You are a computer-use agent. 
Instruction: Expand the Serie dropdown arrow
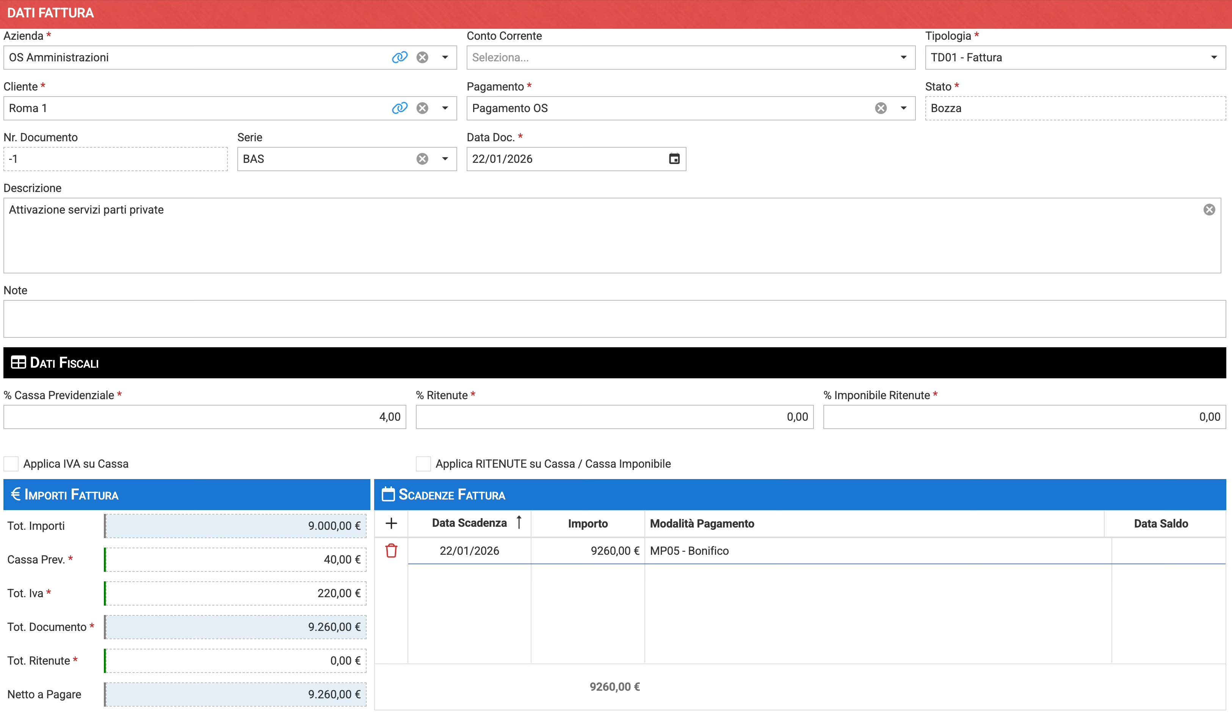point(445,159)
